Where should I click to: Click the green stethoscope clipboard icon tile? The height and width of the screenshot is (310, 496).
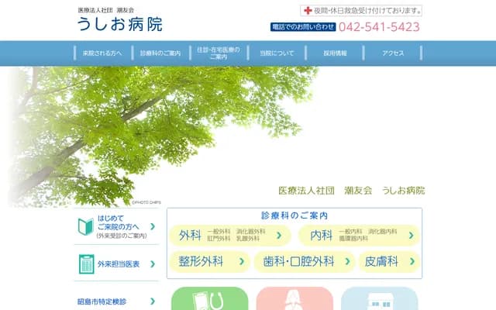209,299
